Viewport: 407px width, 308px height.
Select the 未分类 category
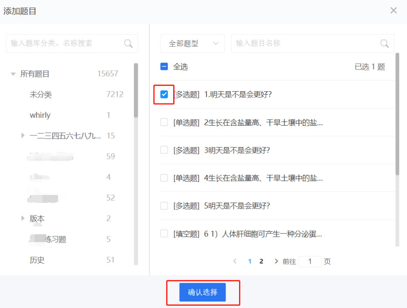pos(41,95)
